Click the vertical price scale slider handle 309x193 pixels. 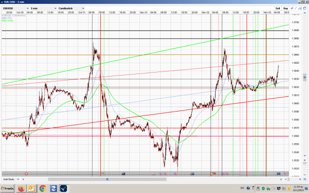pyautogui.click(x=305, y=77)
